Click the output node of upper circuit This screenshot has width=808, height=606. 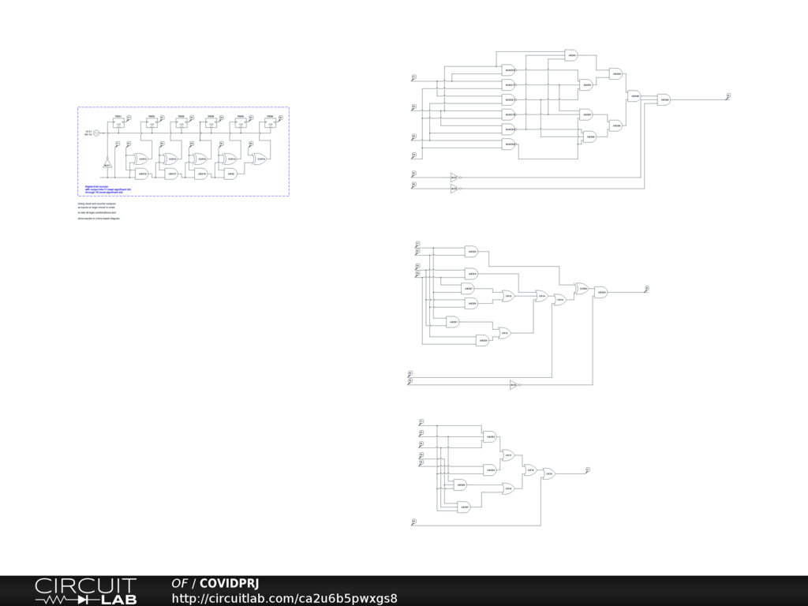coord(728,96)
